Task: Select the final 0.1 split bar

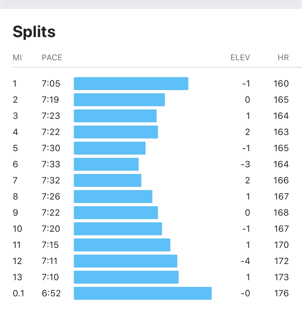Action: (x=143, y=293)
